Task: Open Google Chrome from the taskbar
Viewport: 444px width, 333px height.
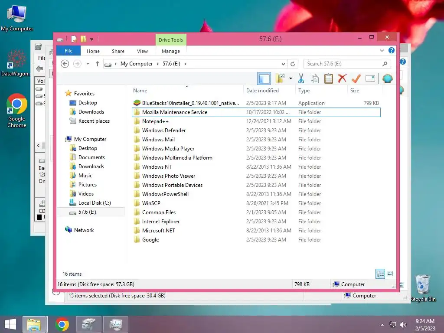Action: point(62,324)
